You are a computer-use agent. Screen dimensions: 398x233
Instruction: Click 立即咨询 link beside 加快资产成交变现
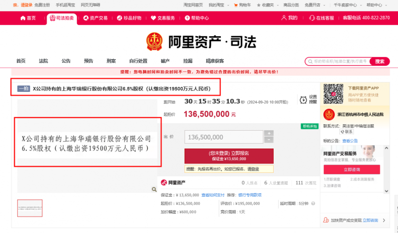coord(370,220)
